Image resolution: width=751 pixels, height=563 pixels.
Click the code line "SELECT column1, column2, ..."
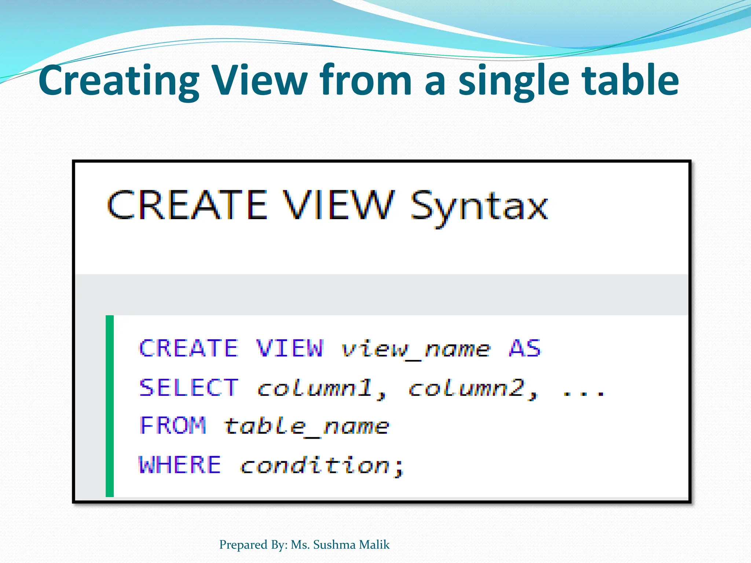372,389
